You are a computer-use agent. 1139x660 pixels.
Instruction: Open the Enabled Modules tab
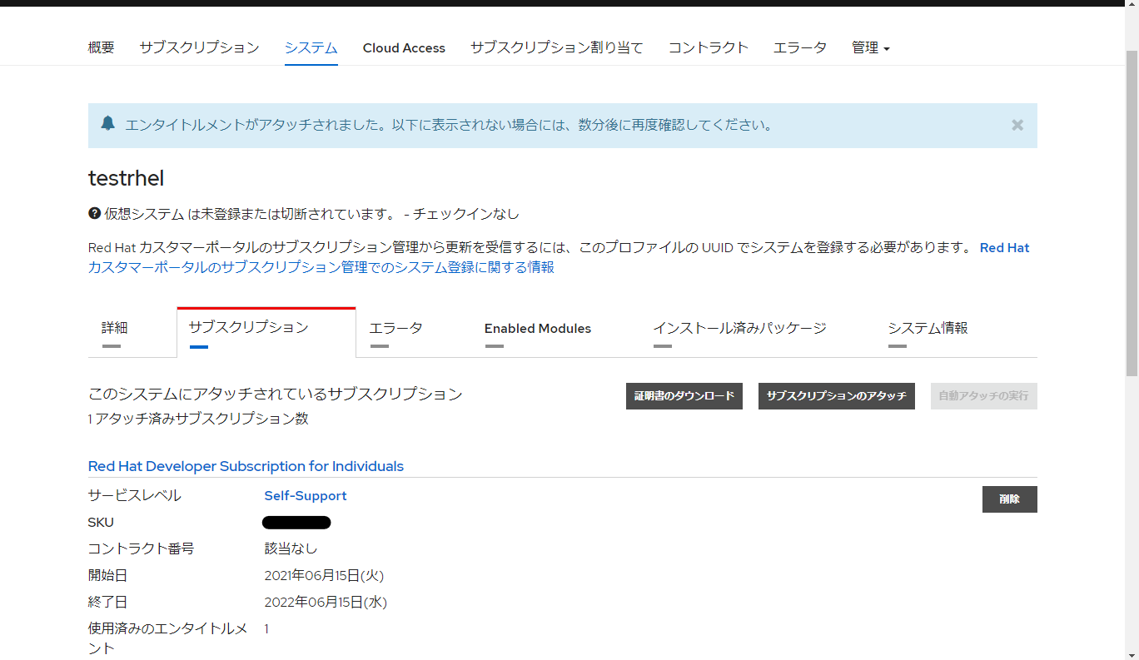point(537,328)
